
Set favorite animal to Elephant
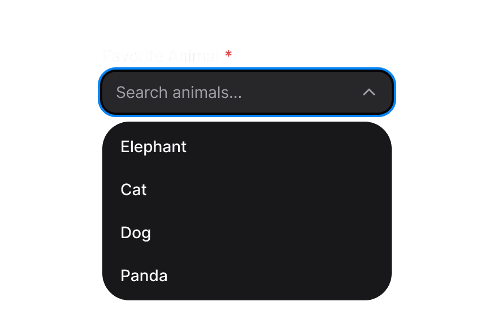[154, 147]
